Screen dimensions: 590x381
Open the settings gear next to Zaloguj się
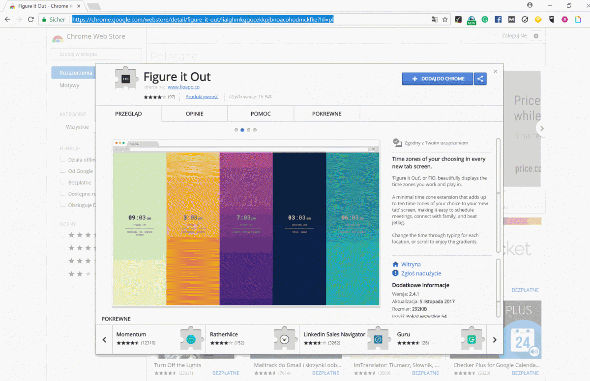pos(536,36)
